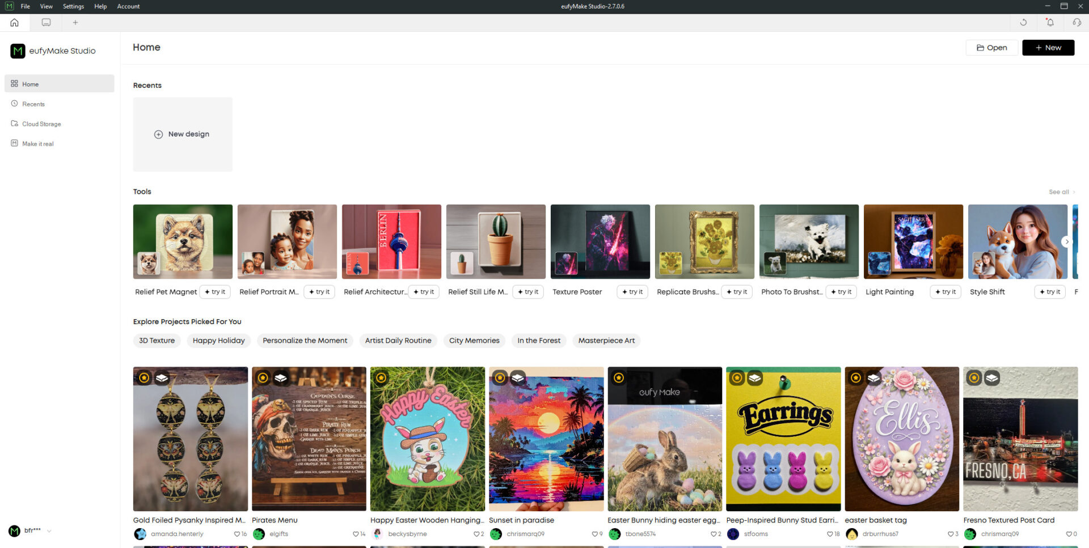The width and height of the screenshot is (1089, 548).
Task: Open the customer support headset icon
Action: [x=1077, y=23]
